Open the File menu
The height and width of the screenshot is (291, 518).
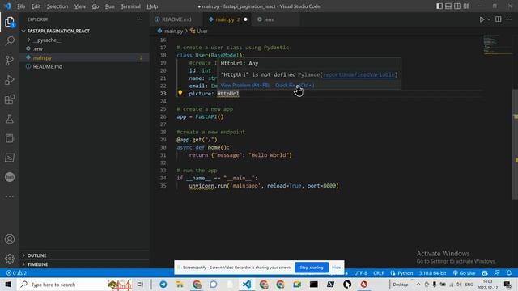tap(21, 6)
